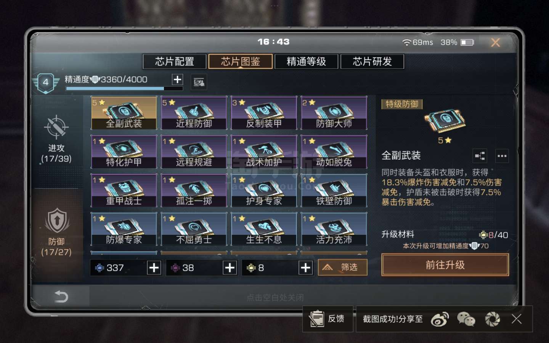The width and height of the screenshot is (549, 343).
Task: Open the chip tree diagram icon
Action: coord(480,155)
